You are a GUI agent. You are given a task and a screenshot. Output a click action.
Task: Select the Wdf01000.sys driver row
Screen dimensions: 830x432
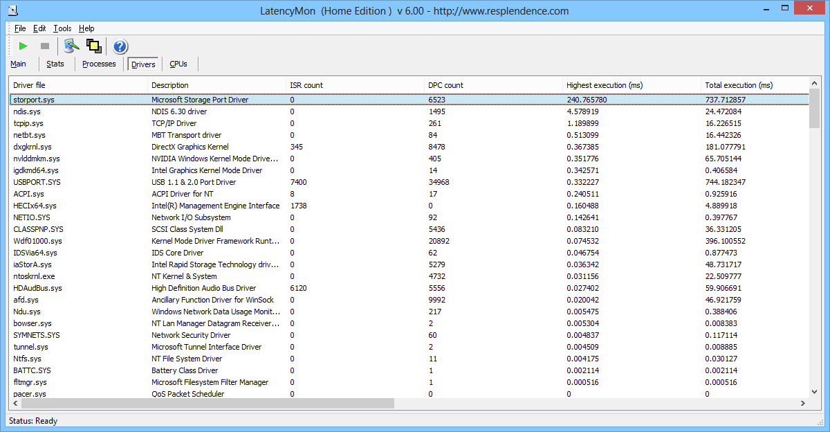click(409, 241)
